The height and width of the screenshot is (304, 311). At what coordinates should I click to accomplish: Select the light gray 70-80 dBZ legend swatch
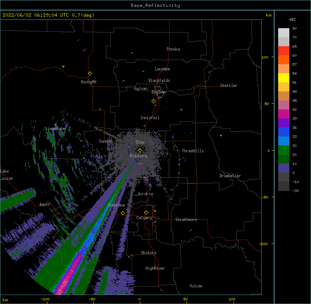click(284, 33)
